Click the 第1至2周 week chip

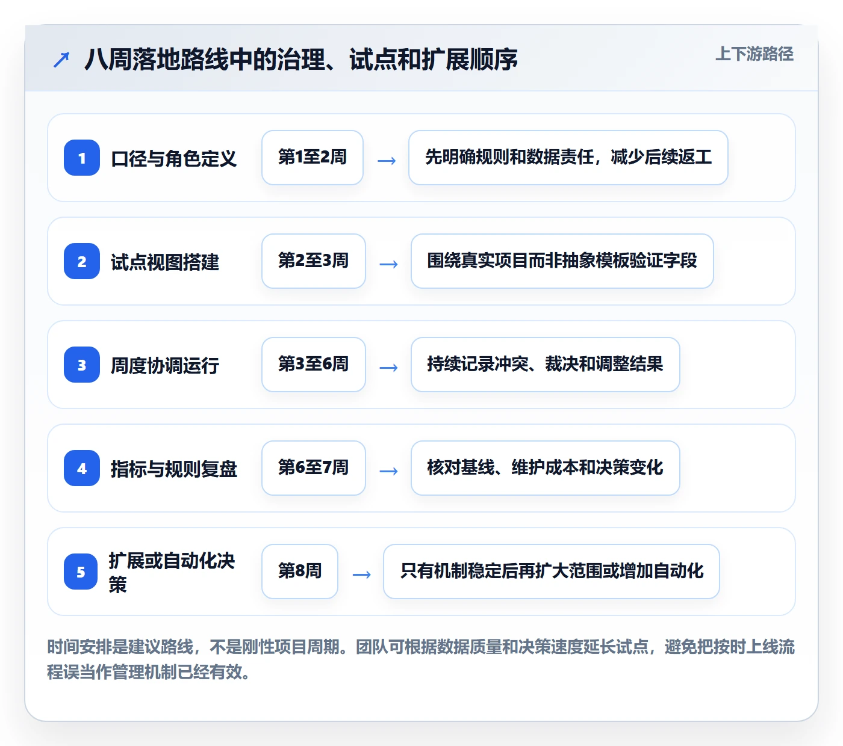[x=313, y=158]
